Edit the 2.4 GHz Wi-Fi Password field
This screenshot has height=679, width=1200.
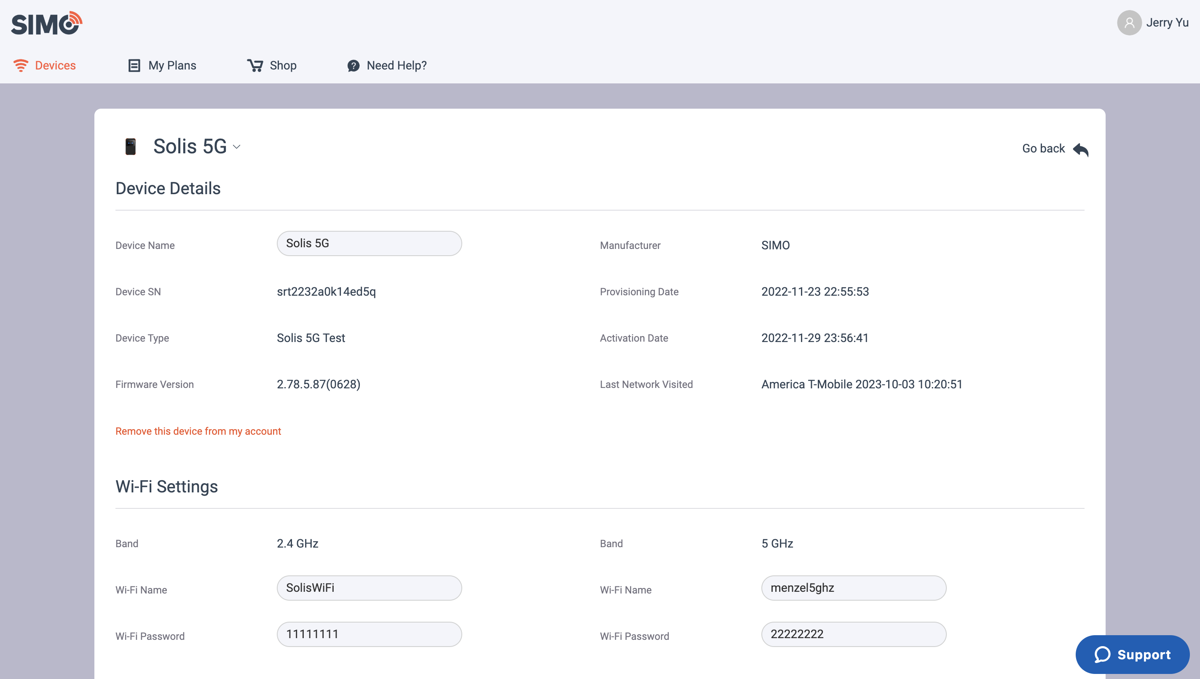click(370, 634)
